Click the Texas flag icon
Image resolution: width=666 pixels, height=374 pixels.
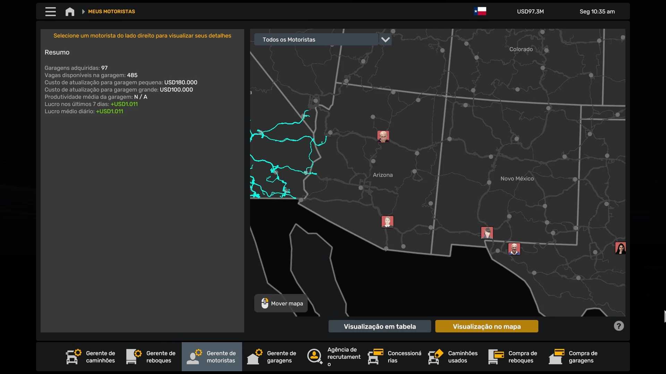click(x=480, y=11)
